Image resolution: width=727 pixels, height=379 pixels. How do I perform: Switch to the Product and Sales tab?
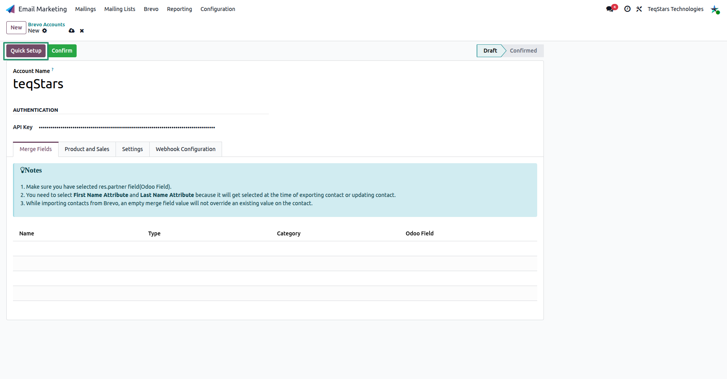(x=87, y=149)
